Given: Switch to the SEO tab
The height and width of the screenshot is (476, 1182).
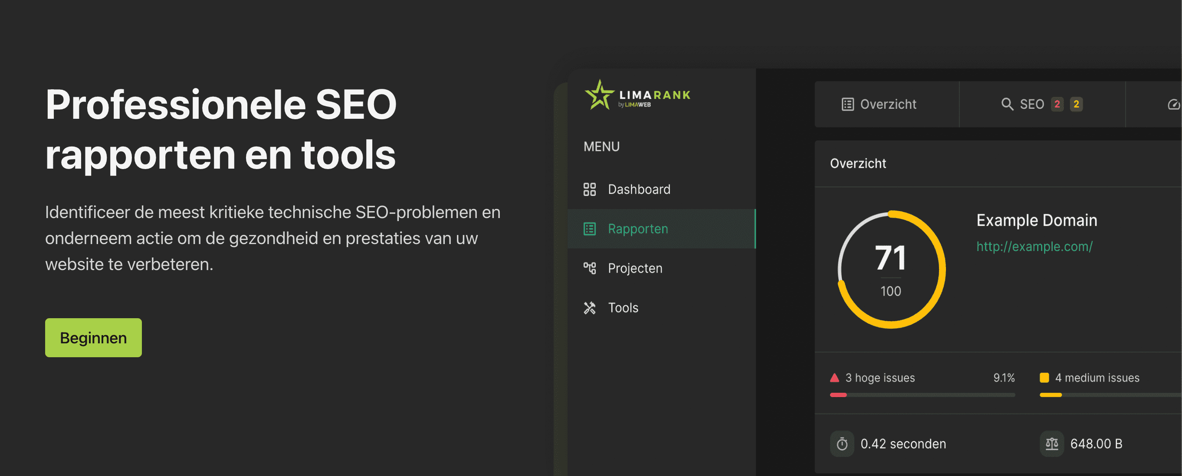Looking at the screenshot, I should [x=1042, y=104].
